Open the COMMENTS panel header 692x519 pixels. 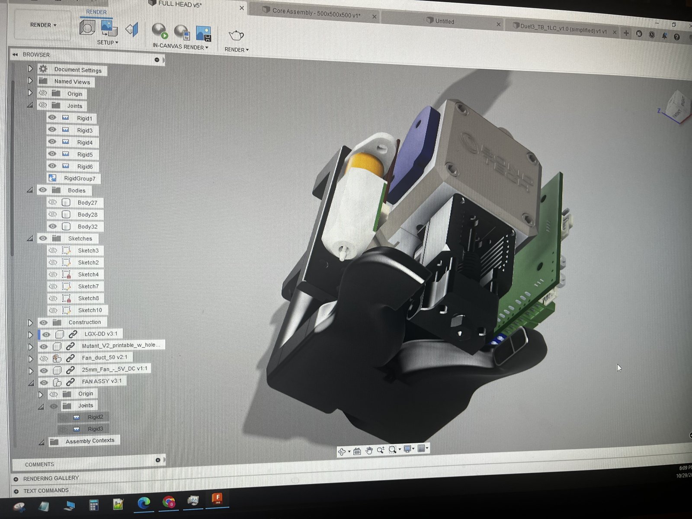coord(39,464)
